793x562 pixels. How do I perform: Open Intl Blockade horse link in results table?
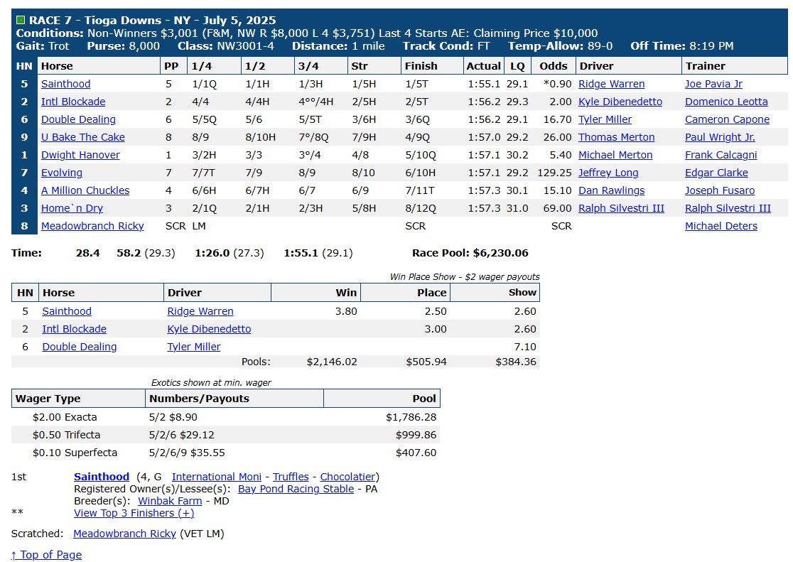click(73, 102)
